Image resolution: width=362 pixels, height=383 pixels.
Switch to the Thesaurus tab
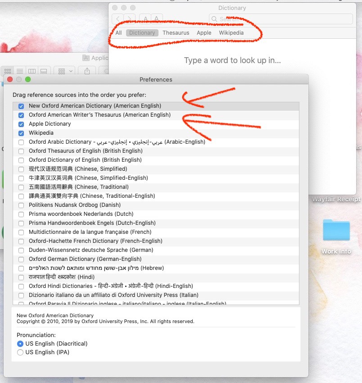coord(176,33)
